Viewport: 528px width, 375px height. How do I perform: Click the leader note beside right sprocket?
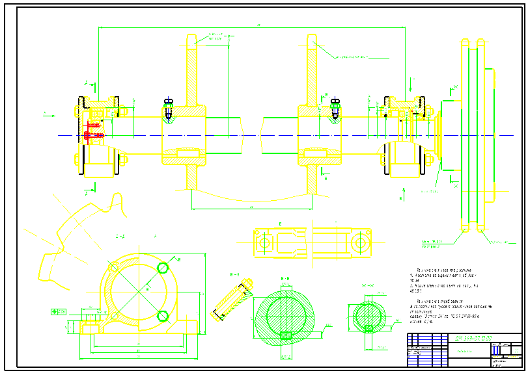(351, 57)
